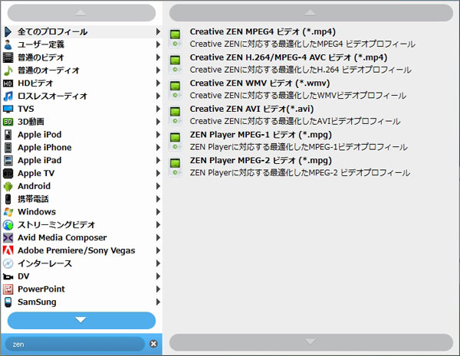Viewport: 460px width, 356px height.
Task: Click the ZEN Player MPEG-1 device icon
Action: click(175, 141)
